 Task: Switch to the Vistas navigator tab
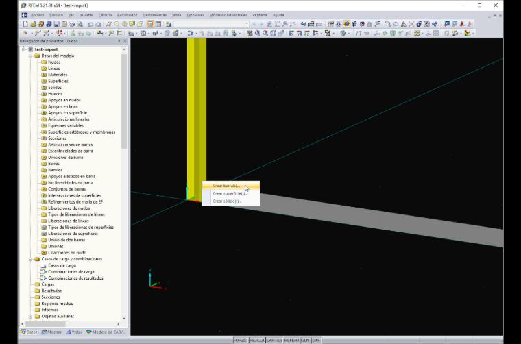[x=75, y=332]
